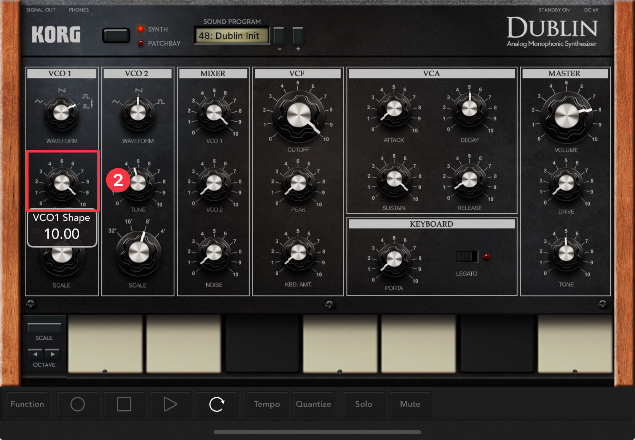
Task: Open the Tempo setting
Action: (267, 404)
